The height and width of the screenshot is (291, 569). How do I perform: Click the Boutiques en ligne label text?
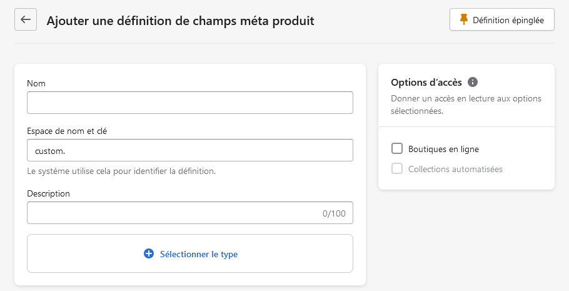point(443,149)
